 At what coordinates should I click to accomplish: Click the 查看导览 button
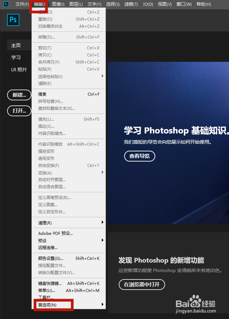coord(140,156)
